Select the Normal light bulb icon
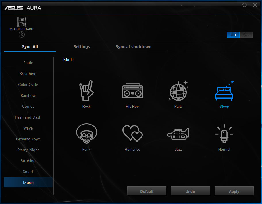The height and width of the screenshot is (204, 262). click(x=224, y=134)
